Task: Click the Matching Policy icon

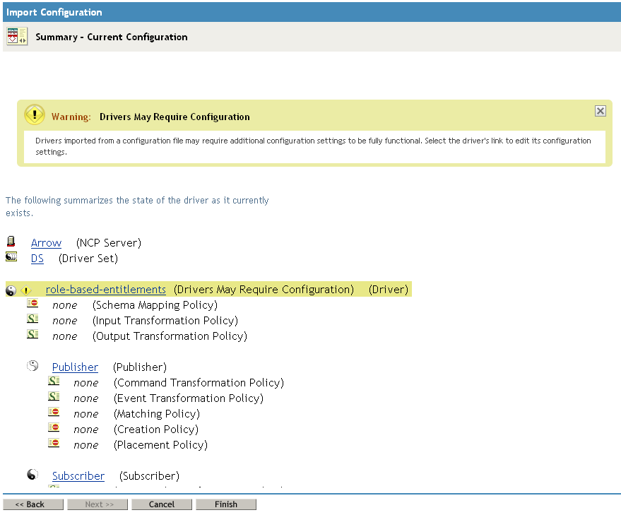Action: tap(54, 412)
